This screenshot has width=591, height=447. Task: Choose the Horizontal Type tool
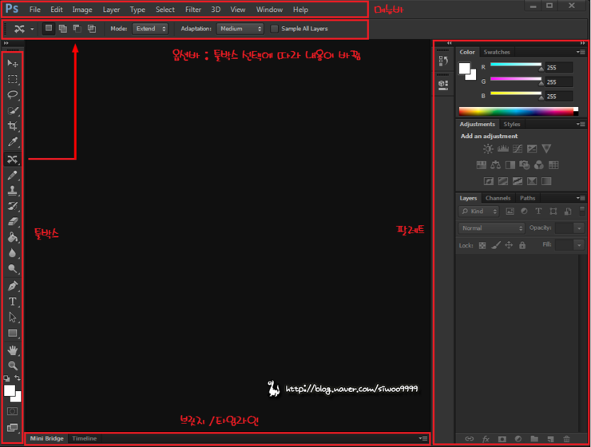[x=13, y=302]
